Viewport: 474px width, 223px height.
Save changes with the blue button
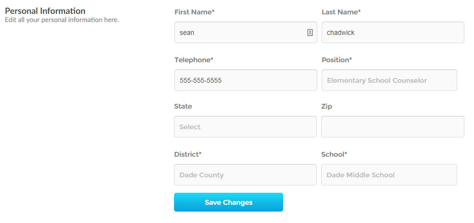[228, 202]
